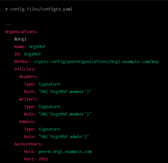Viewport: 168px width, 163px height.
Task: Click the Rule string under Writers
Action: [65, 114]
